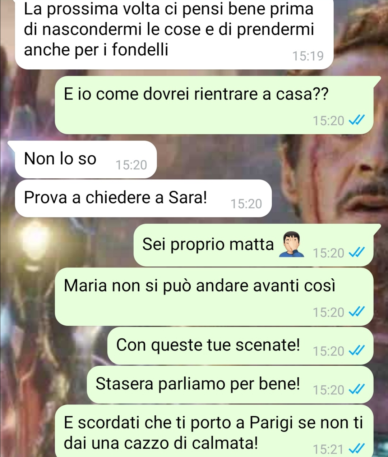Tap read checkmarks on 'E io come dovrei' message
Image resolution: width=388 pixels, height=457 pixels.
click(x=357, y=121)
